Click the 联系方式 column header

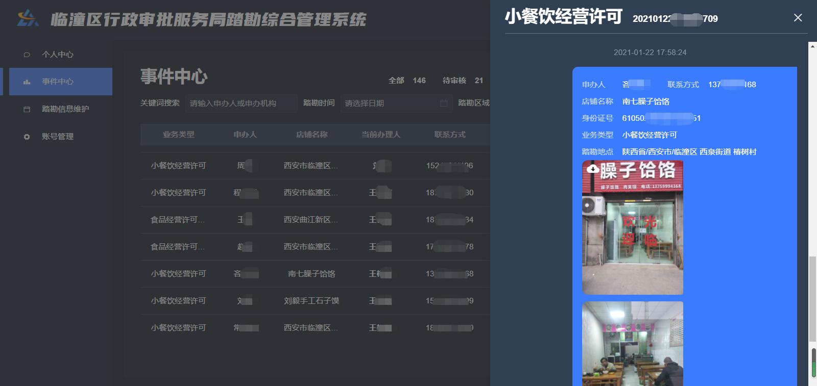coord(450,135)
